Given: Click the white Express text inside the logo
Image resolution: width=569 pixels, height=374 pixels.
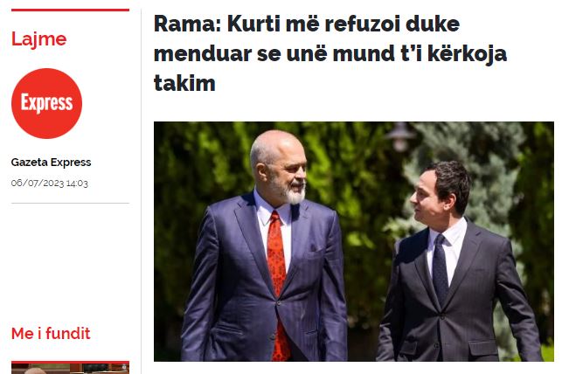Looking at the screenshot, I should (47, 102).
